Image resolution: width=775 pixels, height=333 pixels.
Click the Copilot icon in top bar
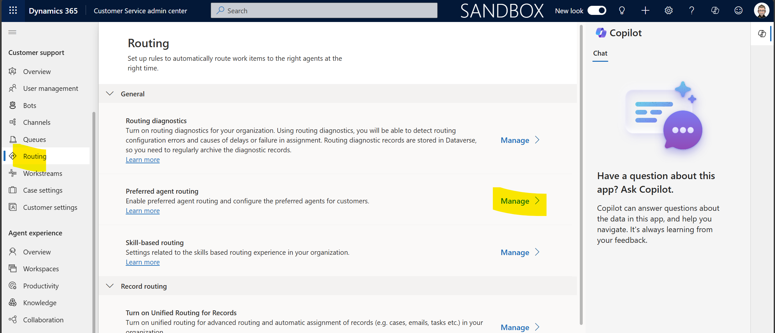[715, 11]
